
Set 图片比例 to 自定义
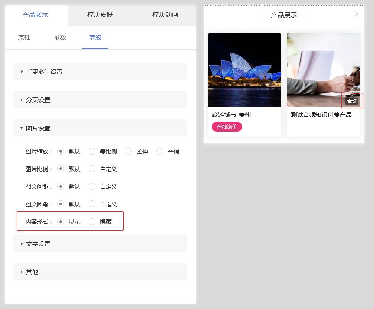[x=92, y=169]
